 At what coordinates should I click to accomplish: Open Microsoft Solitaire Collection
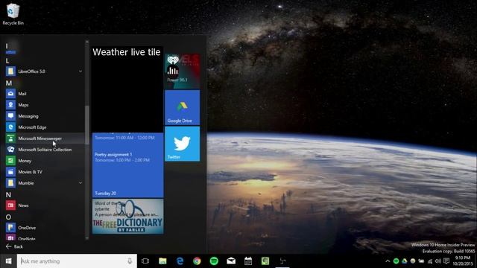(x=44, y=150)
